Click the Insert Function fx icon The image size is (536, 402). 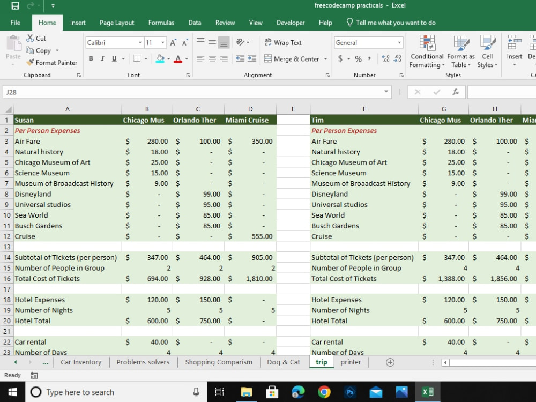point(455,92)
